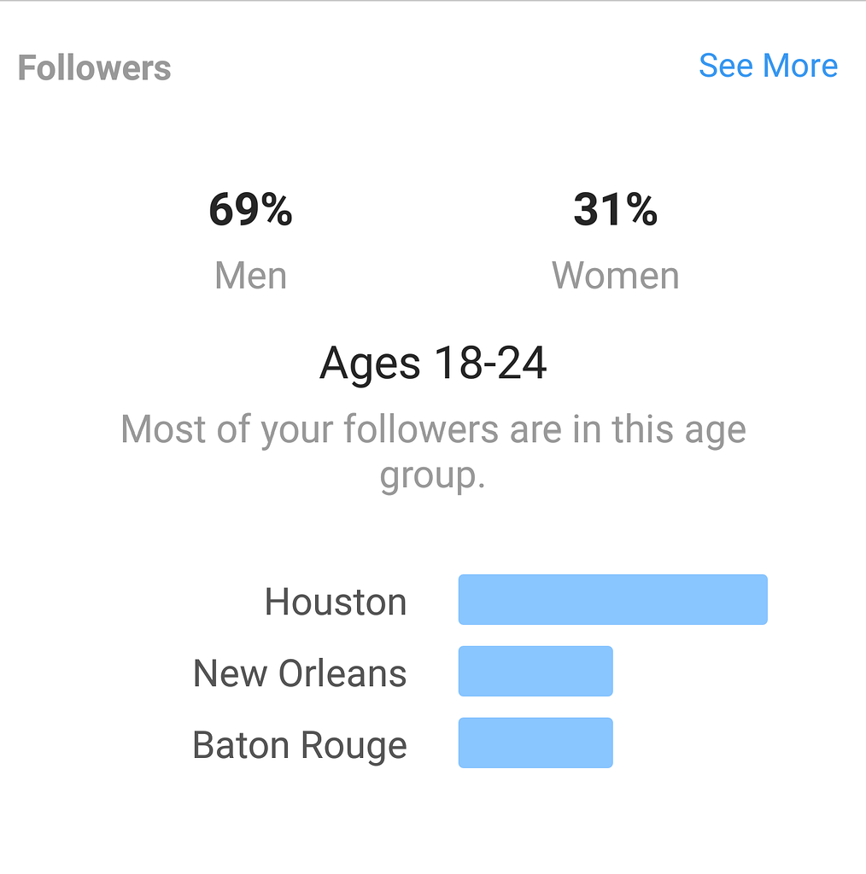Click the word Ages in the heading
866x874 pixels.
pyautogui.click(x=370, y=364)
